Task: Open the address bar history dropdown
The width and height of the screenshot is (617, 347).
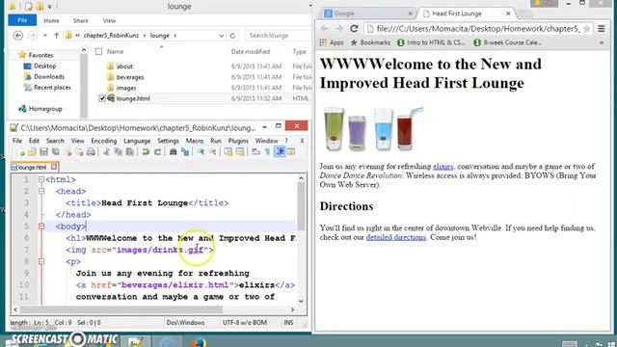Action: point(221,36)
